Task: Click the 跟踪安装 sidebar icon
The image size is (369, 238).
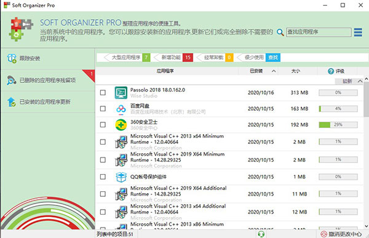Action: (x=12, y=58)
